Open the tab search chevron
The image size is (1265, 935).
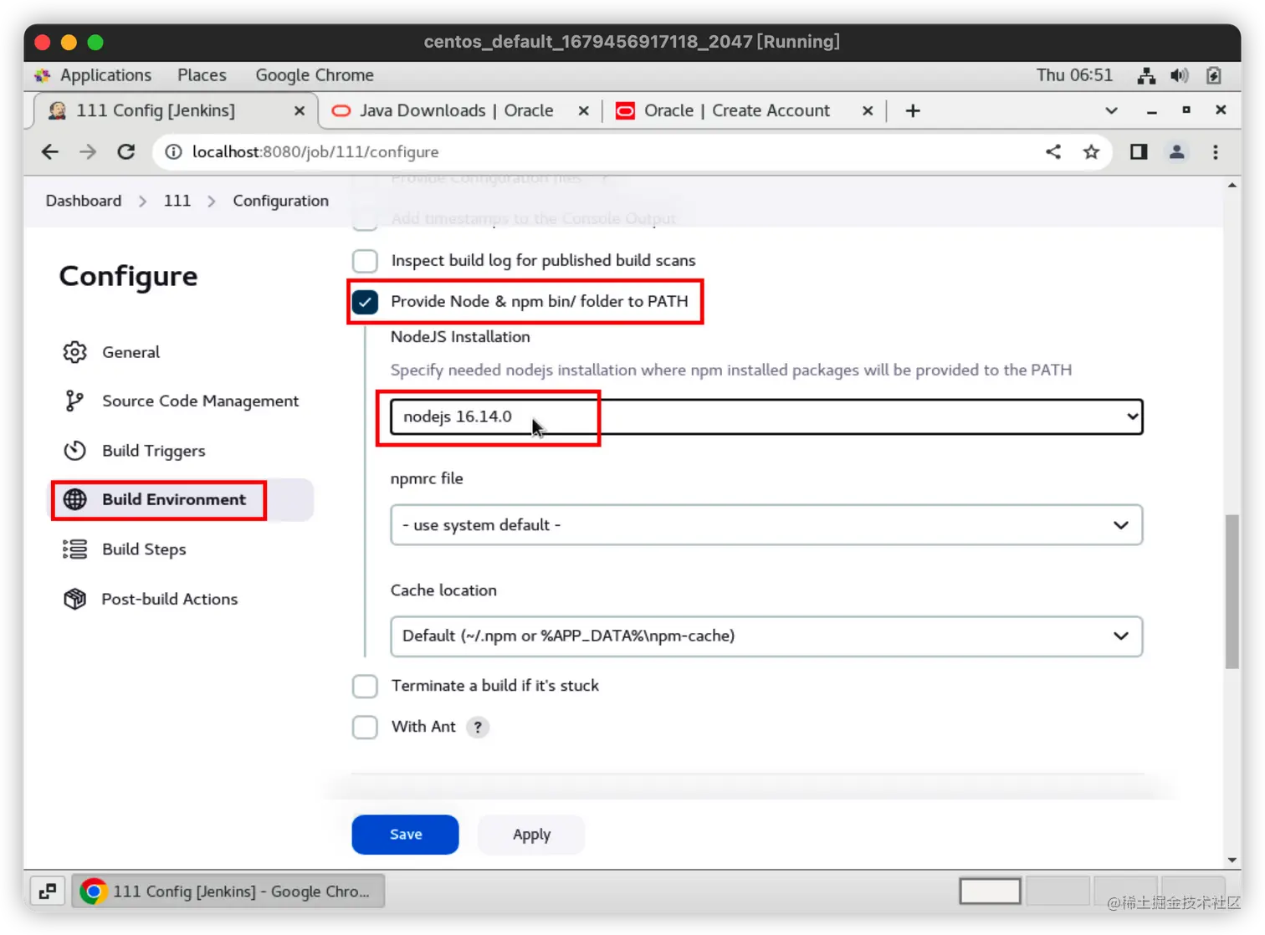point(1111,110)
